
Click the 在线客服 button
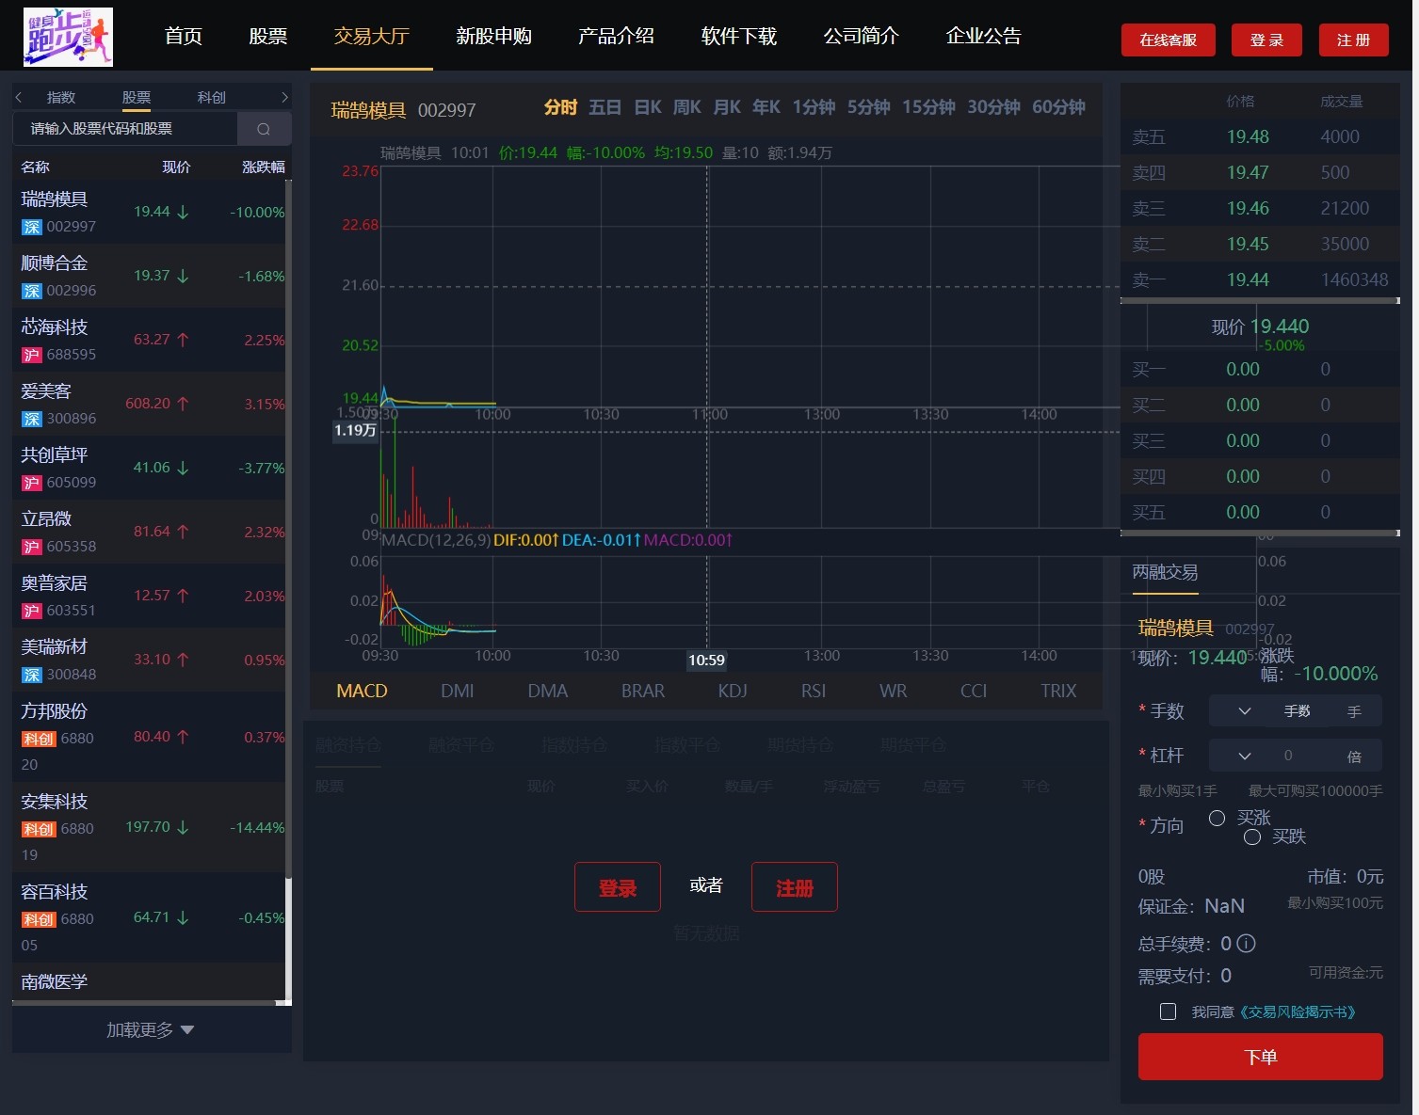pos(1168,40)
